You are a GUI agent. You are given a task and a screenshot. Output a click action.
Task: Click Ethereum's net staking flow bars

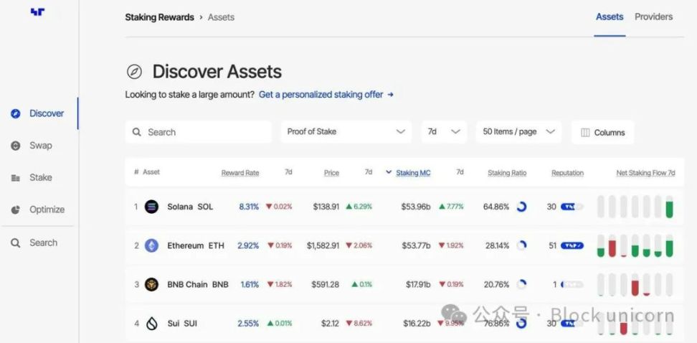coord(635,245)
